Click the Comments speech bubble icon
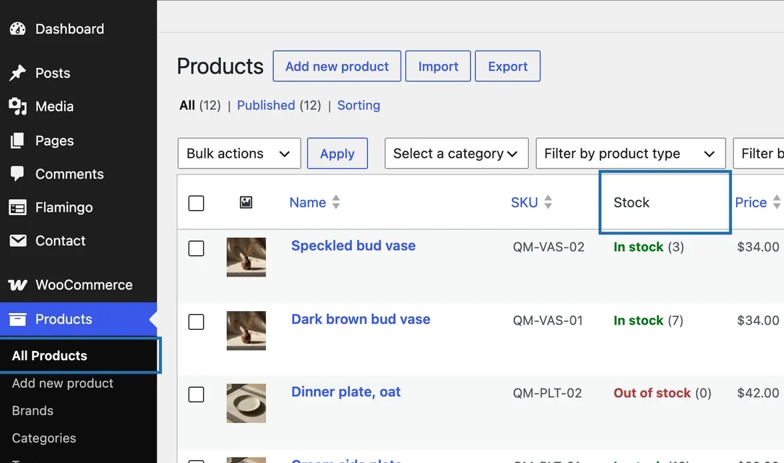The height and width of the screenshot is (463, 784). 17,174
